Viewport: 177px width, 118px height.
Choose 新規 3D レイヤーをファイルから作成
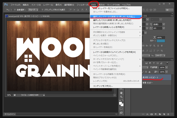(x=116, y=8)
